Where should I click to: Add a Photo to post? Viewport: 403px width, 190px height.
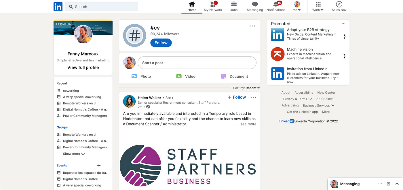pyautogui.click(x=141, y=76)
